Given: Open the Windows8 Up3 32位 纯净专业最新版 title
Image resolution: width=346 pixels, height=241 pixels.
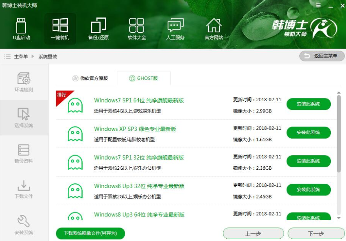Looking at the screenshot, I should click(139, 186).
